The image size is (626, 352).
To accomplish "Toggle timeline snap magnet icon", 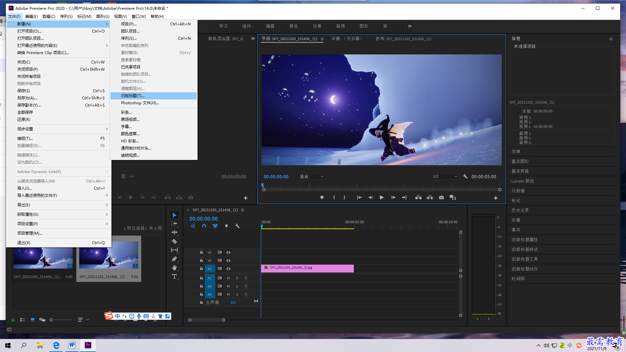I will point(204,226).
